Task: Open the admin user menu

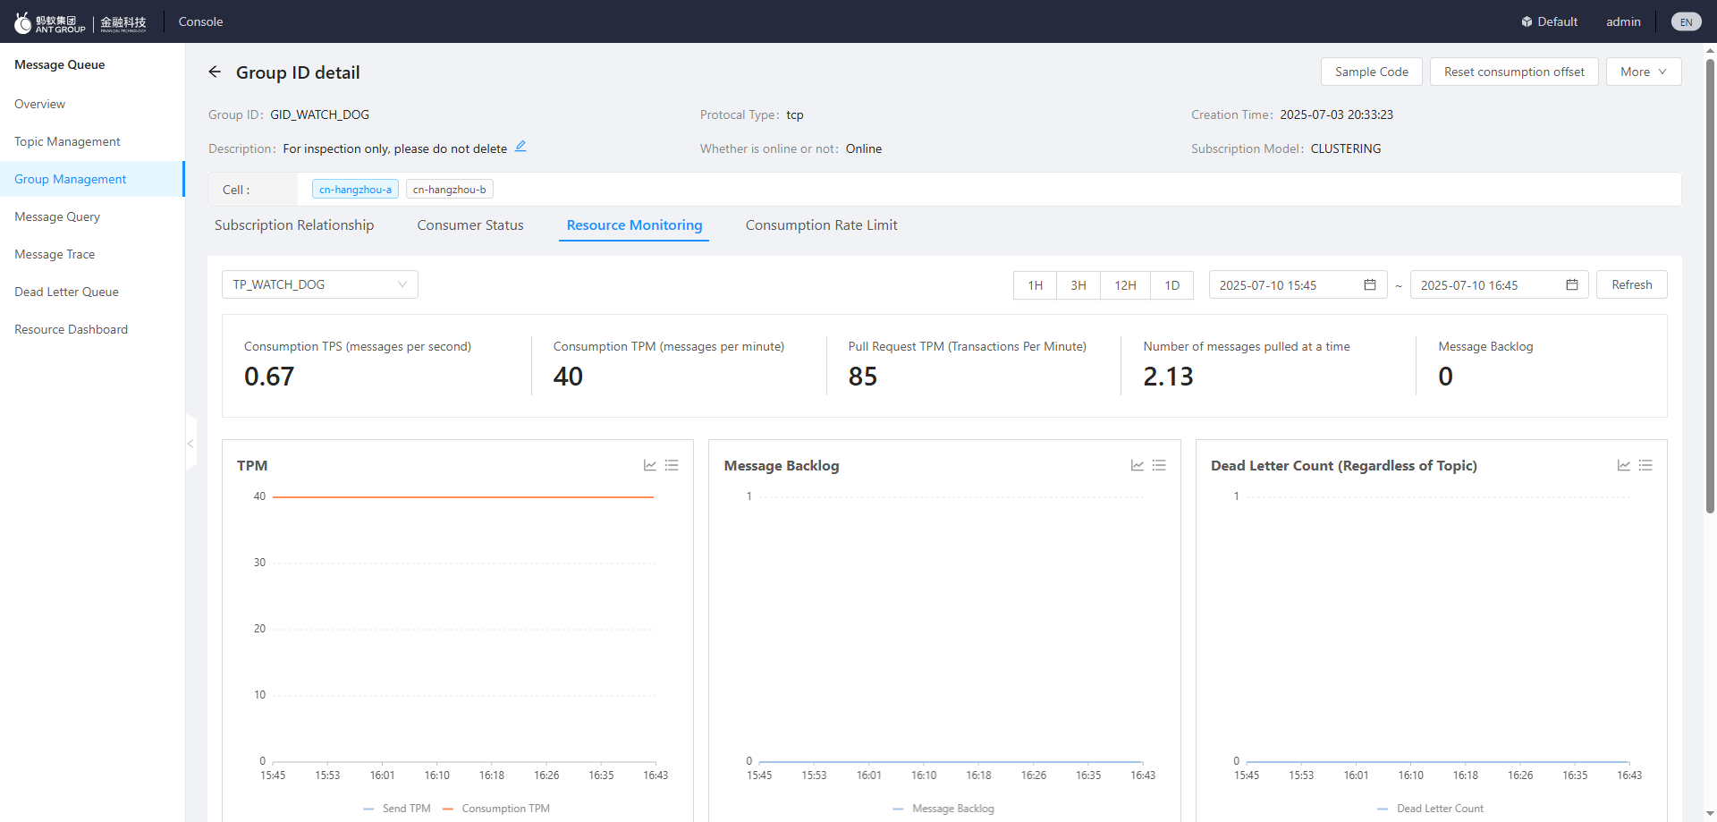Action: pyautogui.click(x=1623, y=21)
